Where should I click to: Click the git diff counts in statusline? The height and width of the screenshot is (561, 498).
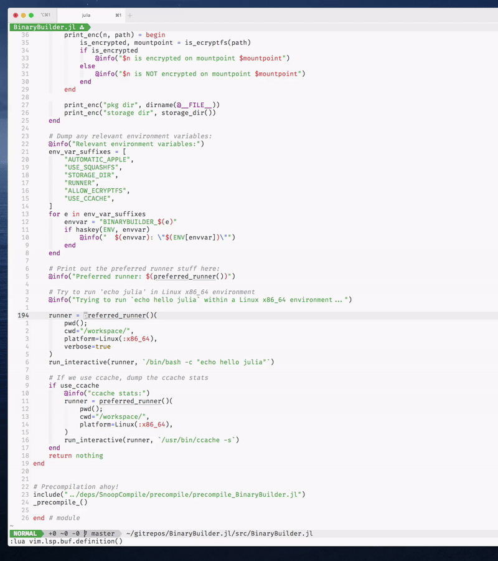(63, 534)
